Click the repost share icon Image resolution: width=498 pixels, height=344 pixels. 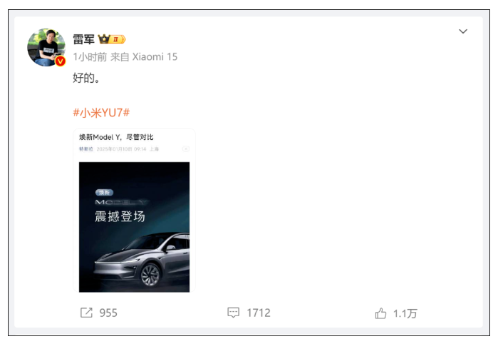coord(86,313)
